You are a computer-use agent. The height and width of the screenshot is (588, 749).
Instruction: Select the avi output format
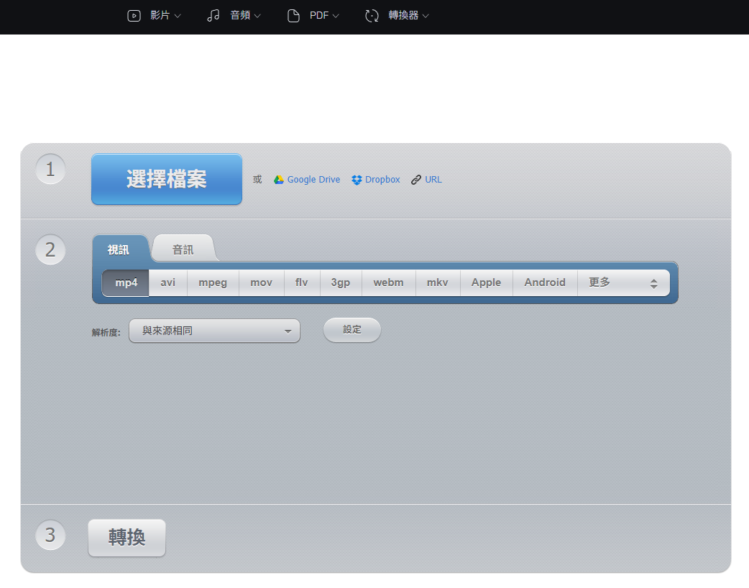pos(167,282)
